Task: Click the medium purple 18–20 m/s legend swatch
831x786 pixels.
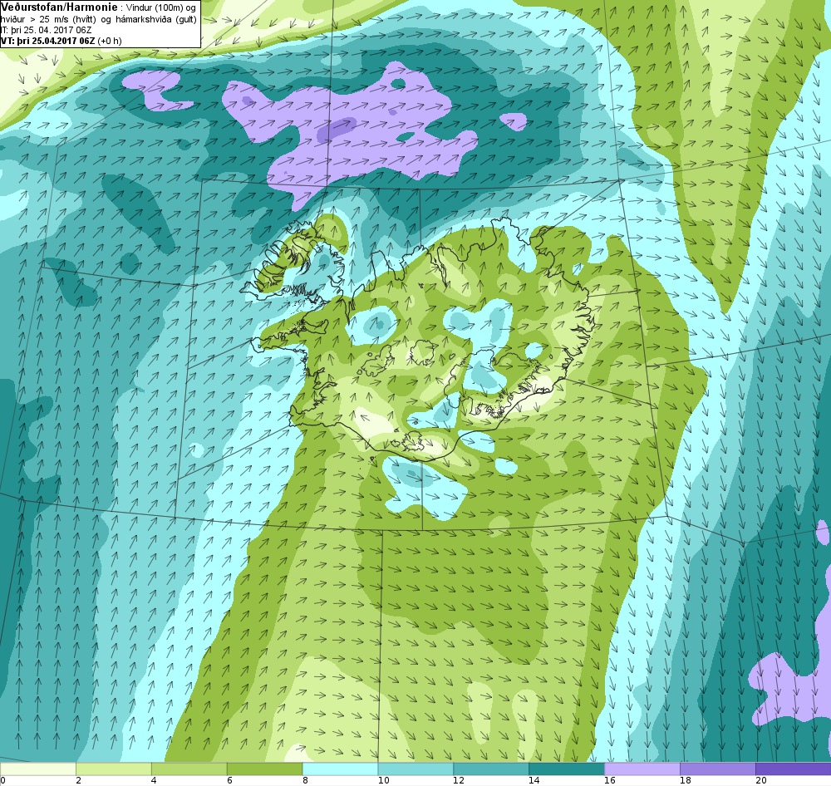Action: pos(718,768)
